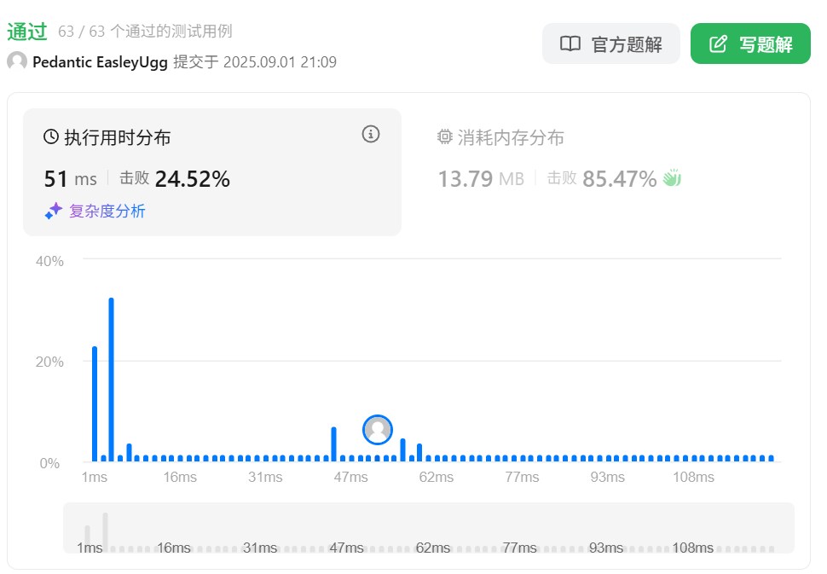Switch to 消耗内存分布 memory distribution
This screenshot has height=574, width=827.
pos(500,137)
